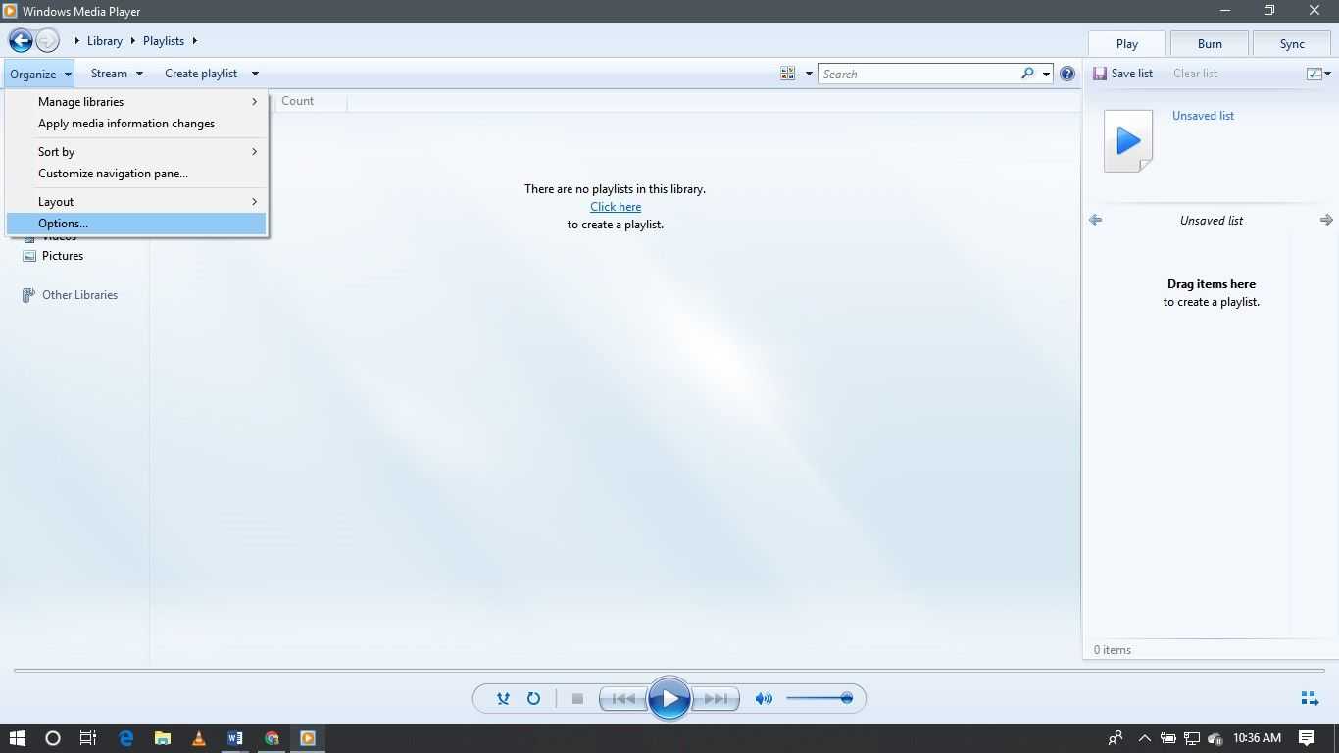Screen dimensions: 1339x753
Task: Click the Back navigation arrow
Action: [x=21, y=41]
